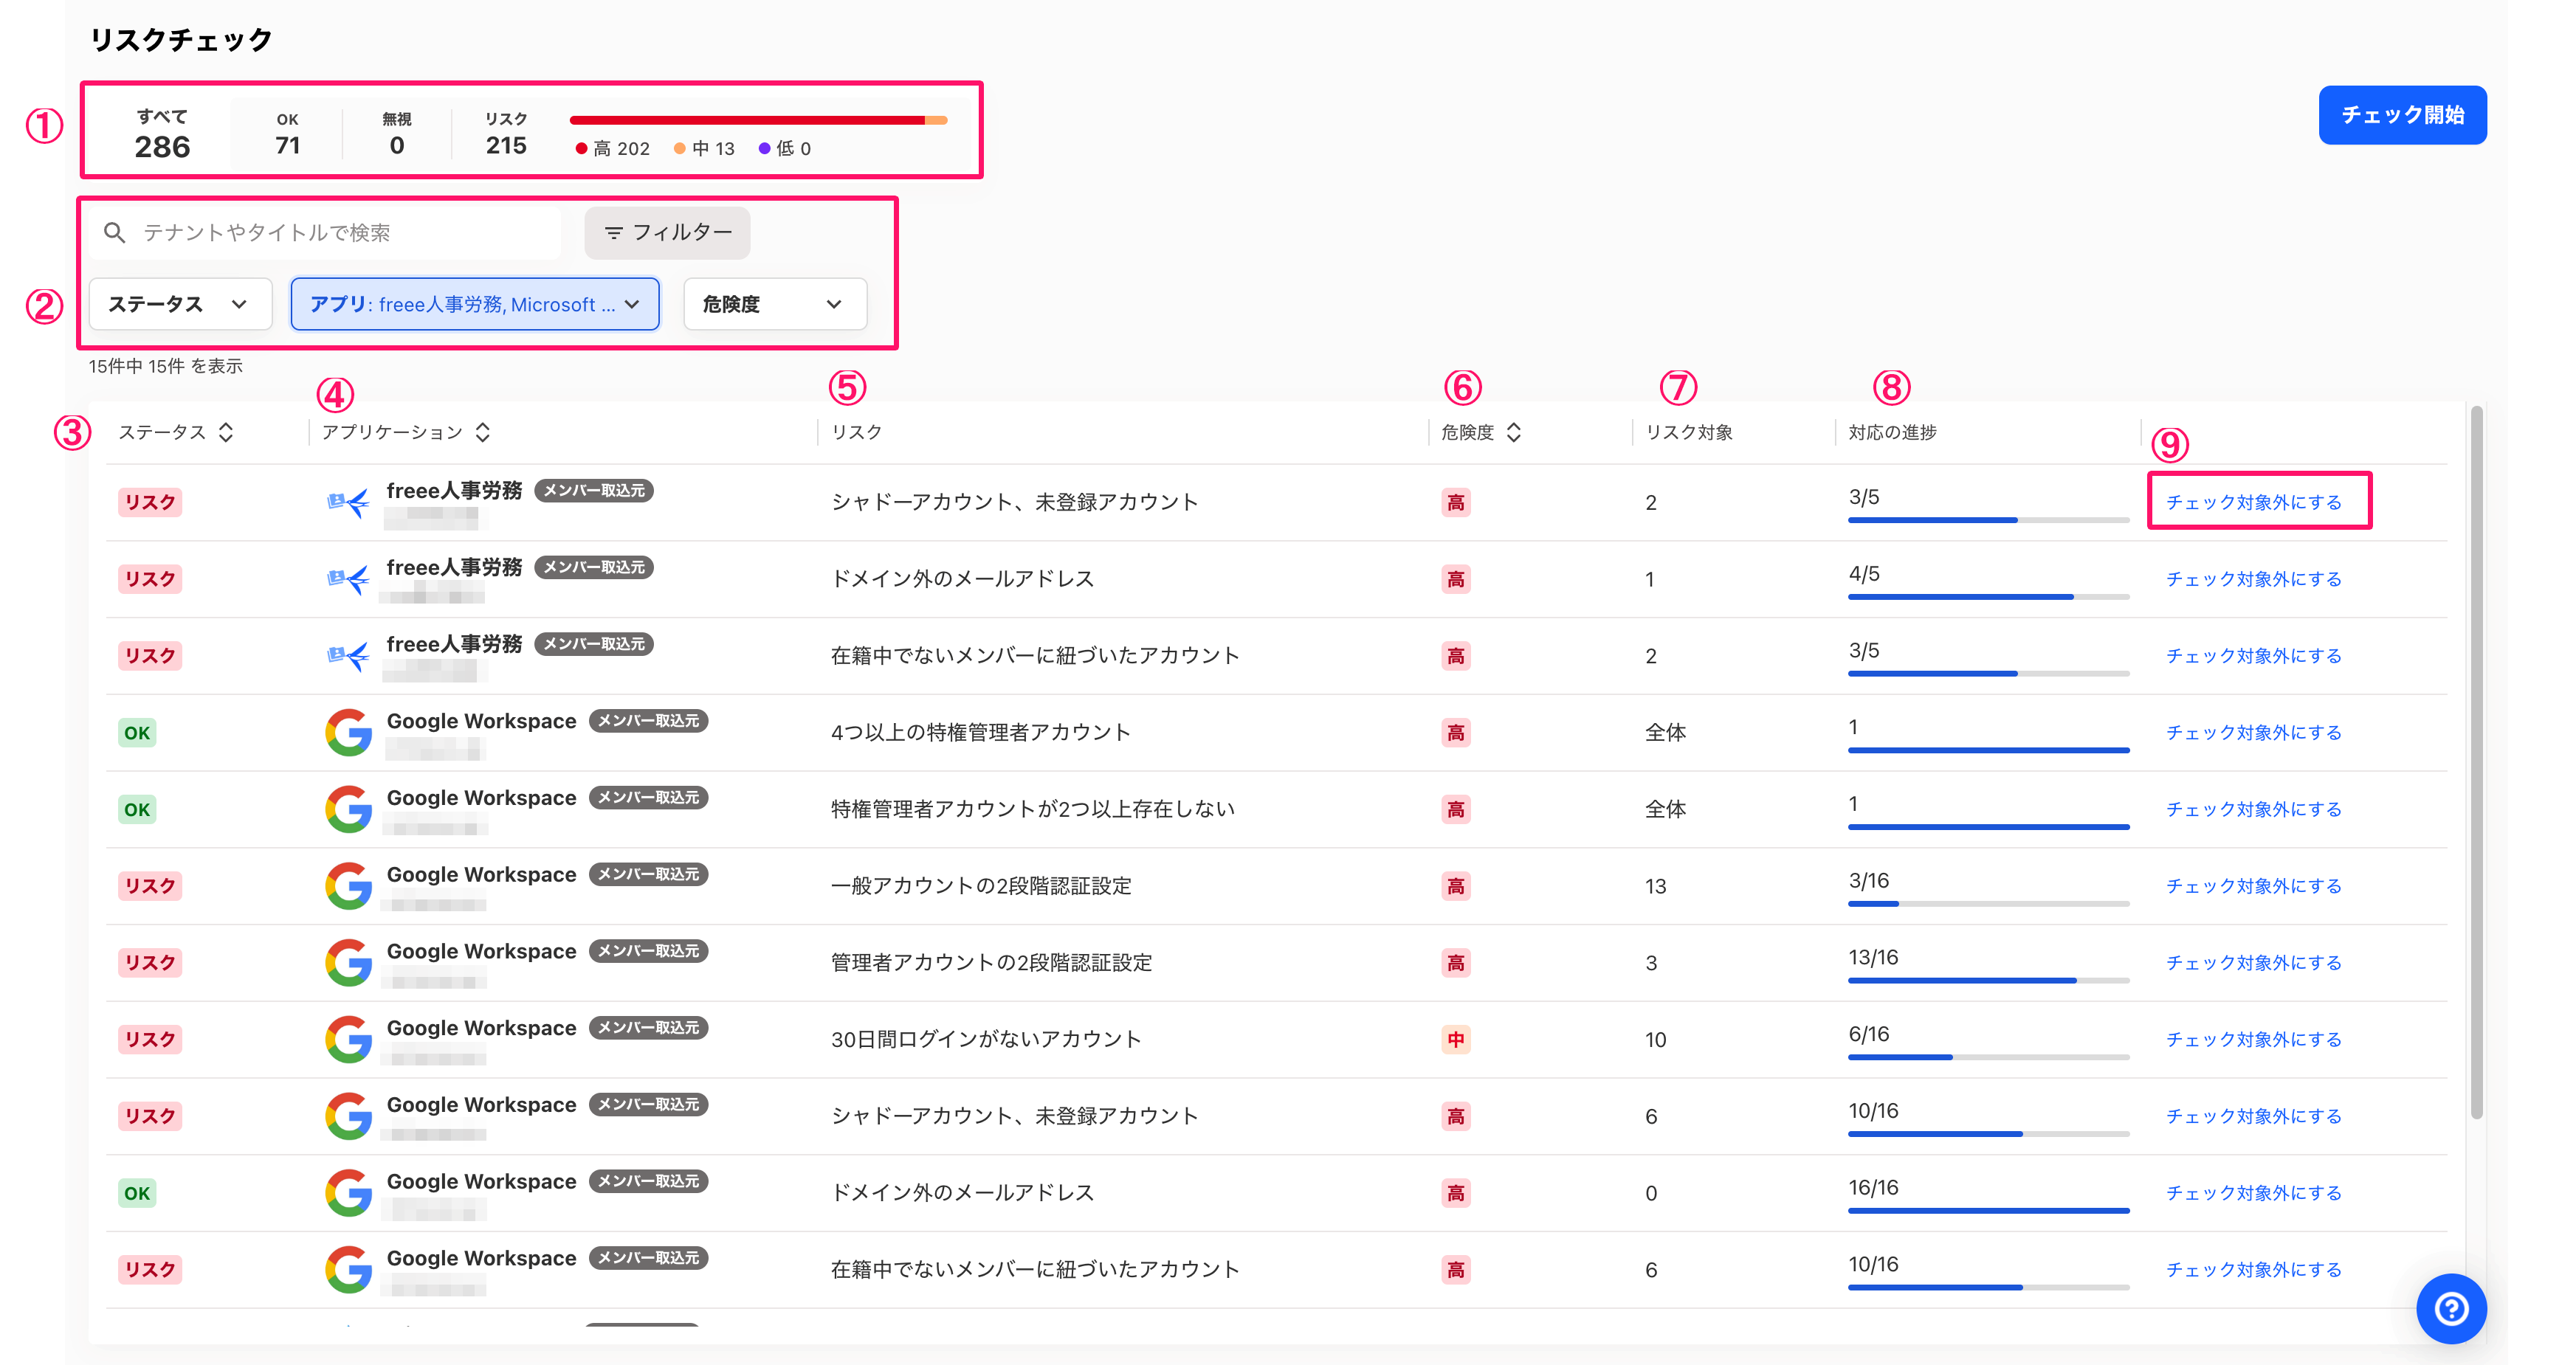Click チェック対象外にする for 管理者アカウントの2段階認証設定

coord(2253,962)
